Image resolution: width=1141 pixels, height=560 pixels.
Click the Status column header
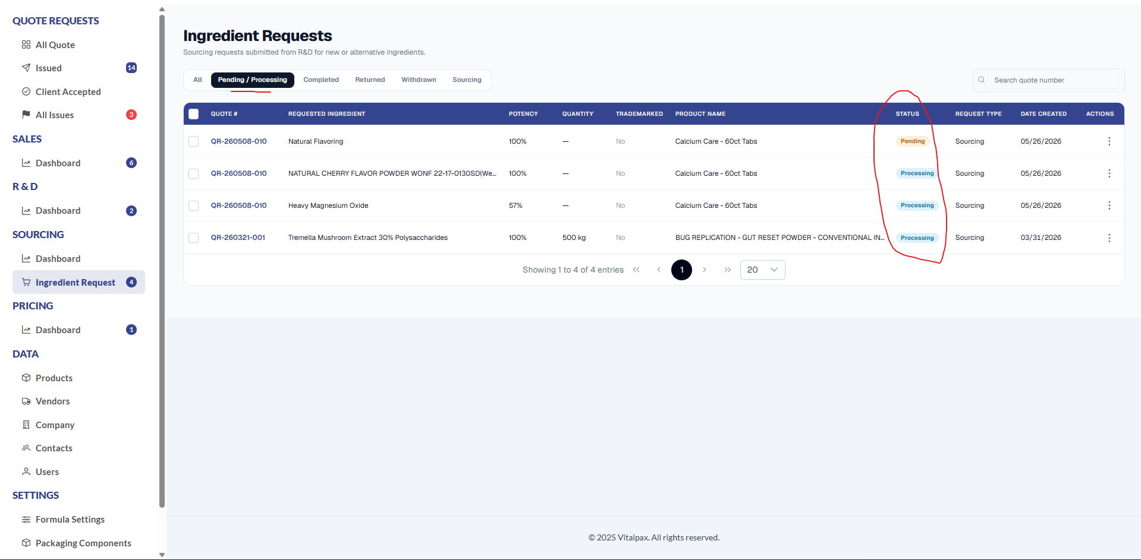tap(907, 114)
